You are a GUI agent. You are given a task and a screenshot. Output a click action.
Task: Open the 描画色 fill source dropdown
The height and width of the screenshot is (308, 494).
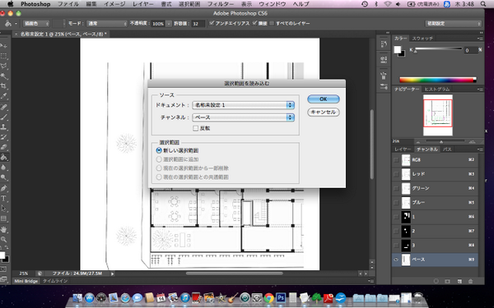36,24
